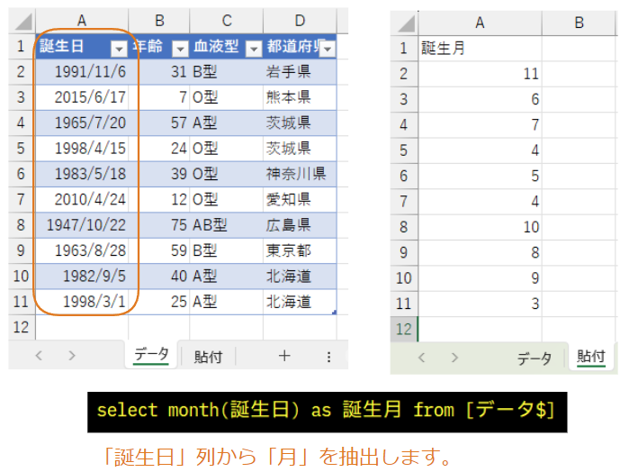This screenshot has height=472, width=620.
Task: Select prefecture cell 熊本県
Action: (x=300, y=97)
